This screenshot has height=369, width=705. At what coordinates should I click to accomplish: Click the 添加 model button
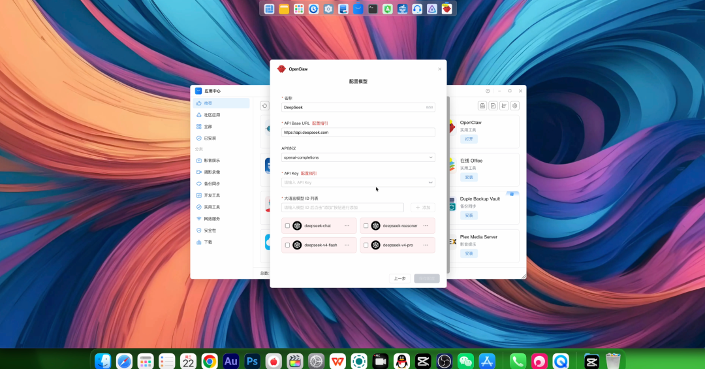422,208
